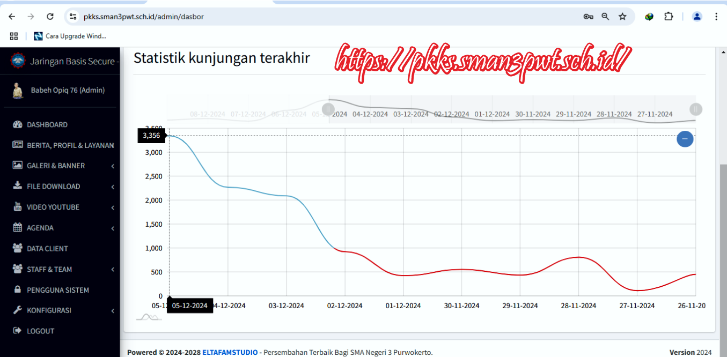Open the ELTAFAMSTUDIO footer link
Image resolution: width=727 pixels, height=357 pixels.
click(230, 352)
